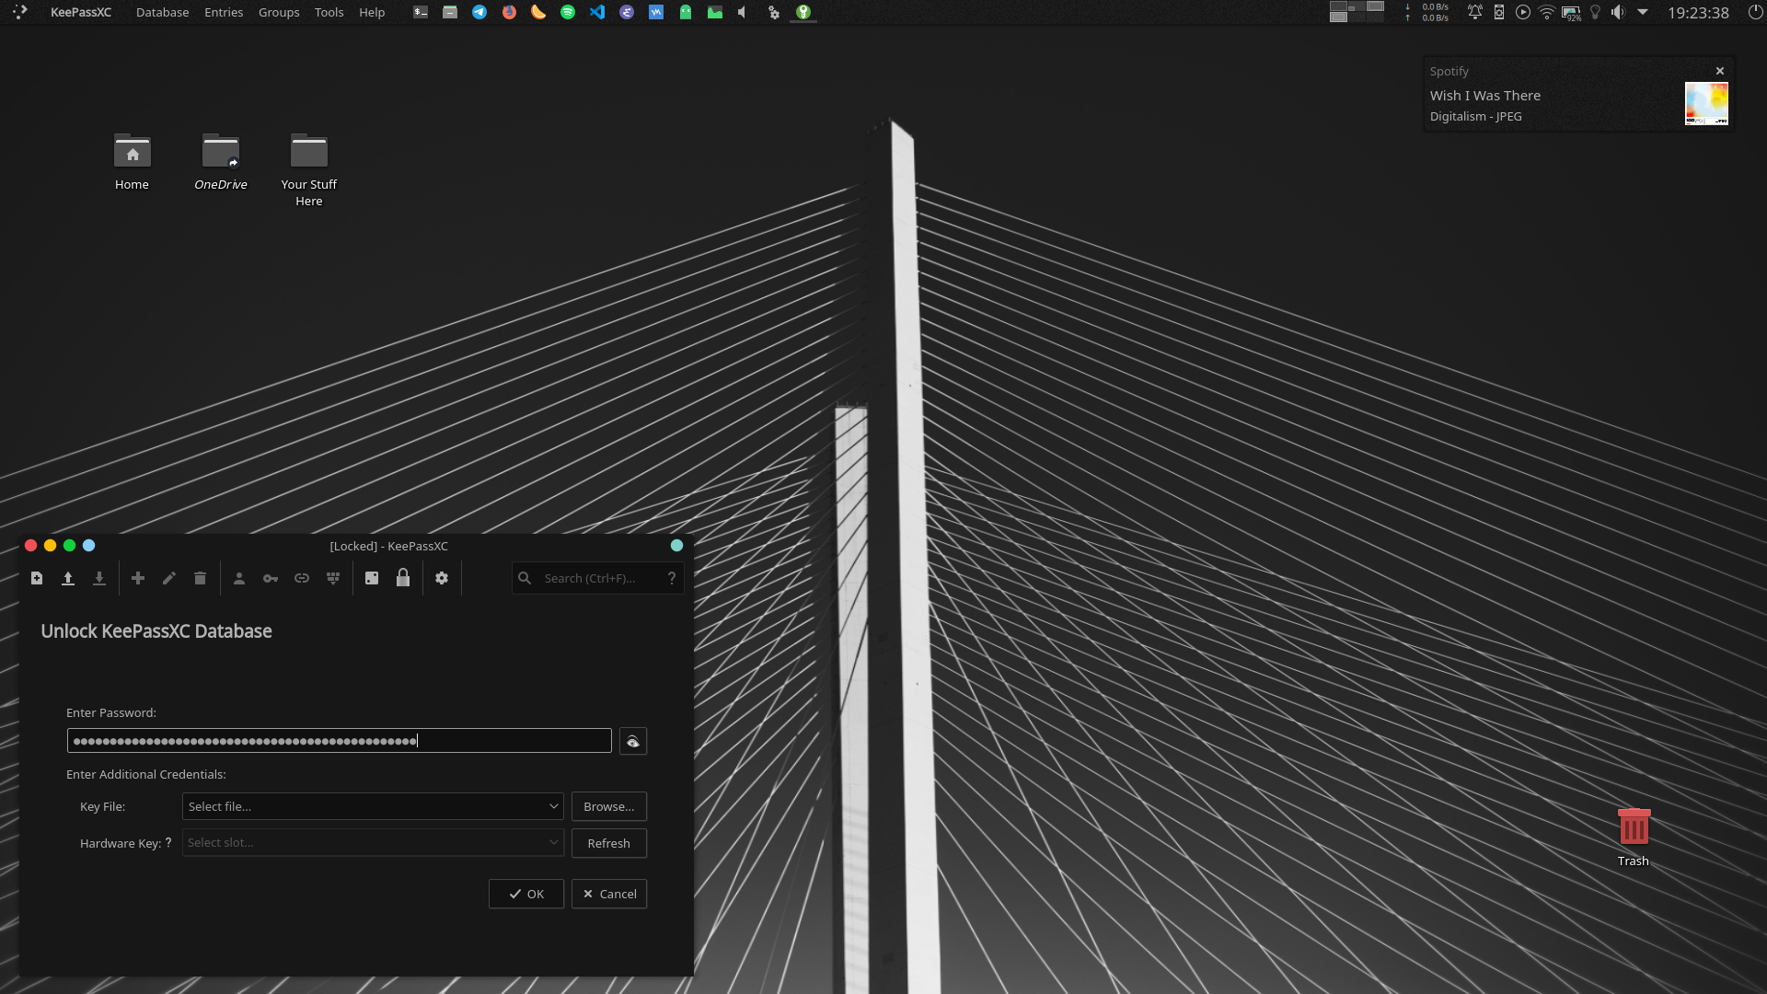Screen dimensions: 1767x994
Task: Click Browse for key file
Action: click(x=608, y=806)
